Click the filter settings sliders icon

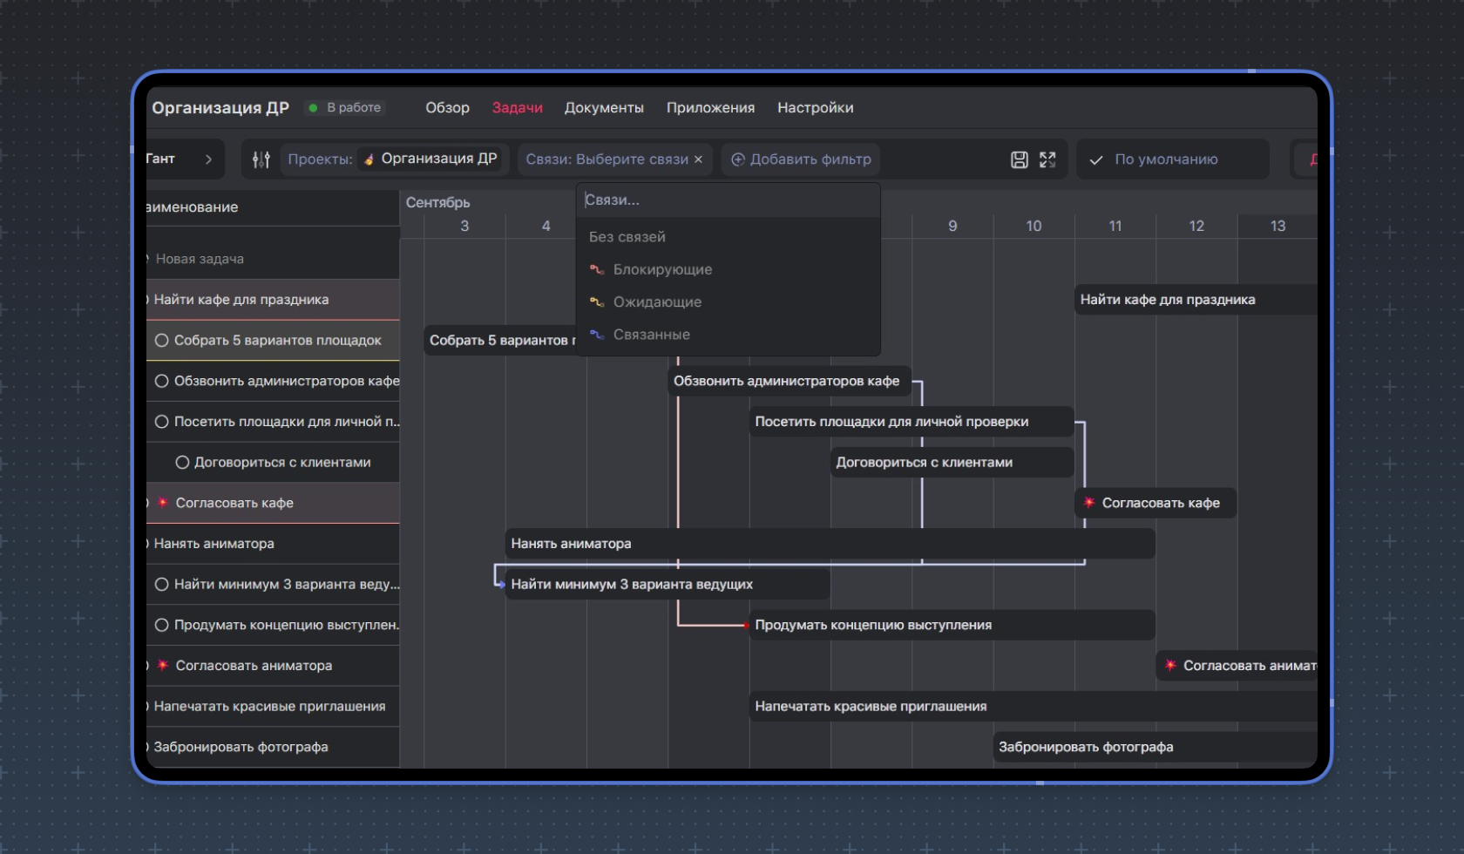point(261,159)
